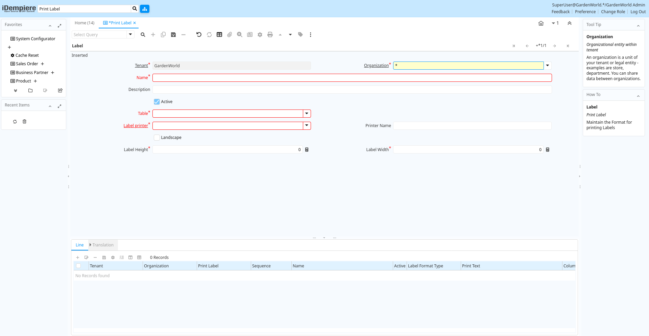649x336 pixels.
Task: Click the Print icon in toolbar
Action: [x=270, y=34]
